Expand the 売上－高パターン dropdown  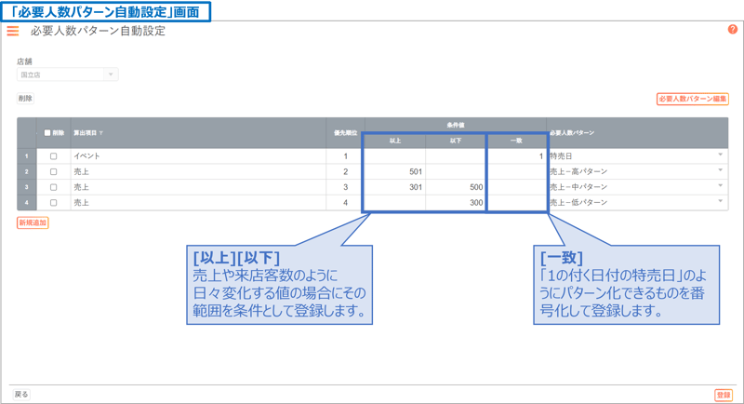[720, 172]
